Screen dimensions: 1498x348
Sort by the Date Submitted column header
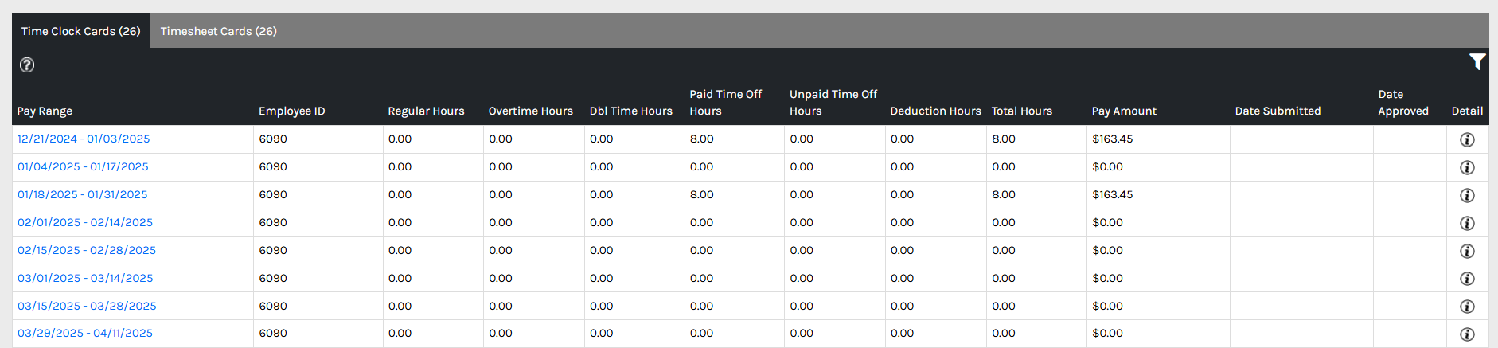(x=1278, y=111)
